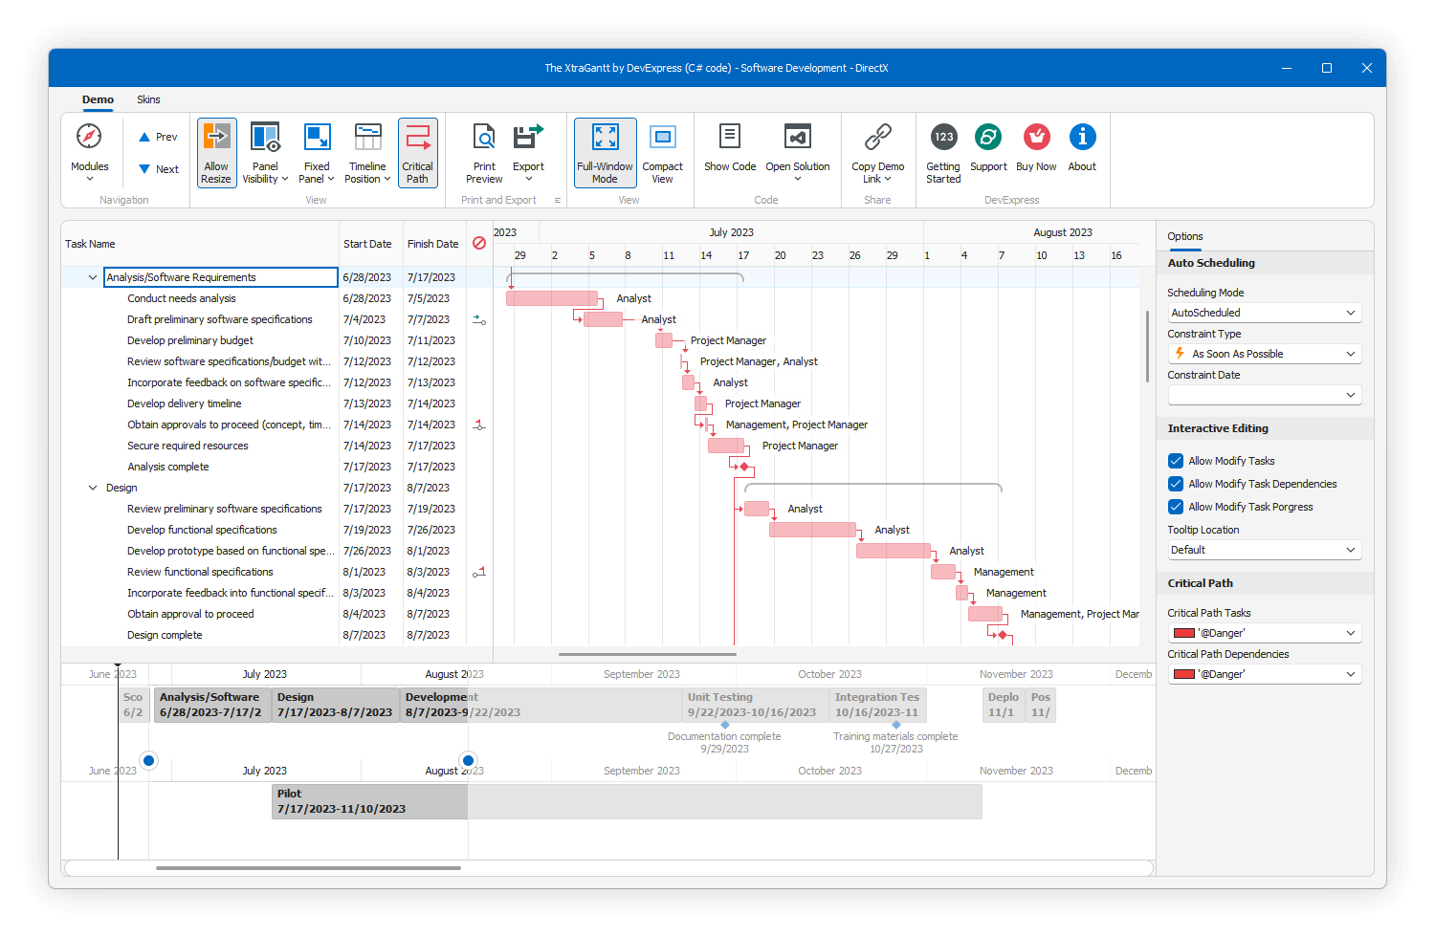Collapse the Design task group
Viewport: 1435px width, 937px height.
coord(93,487)
